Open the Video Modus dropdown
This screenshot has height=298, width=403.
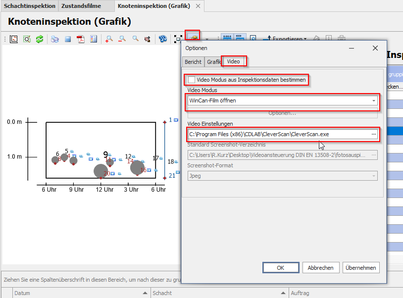tap(374, 100)
